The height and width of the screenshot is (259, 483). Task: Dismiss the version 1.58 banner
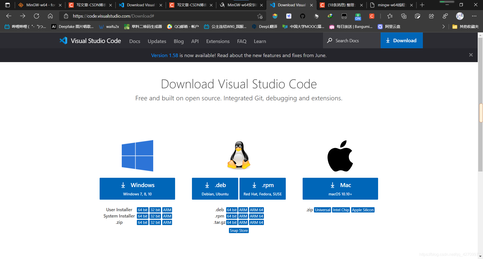pos(471,55)
